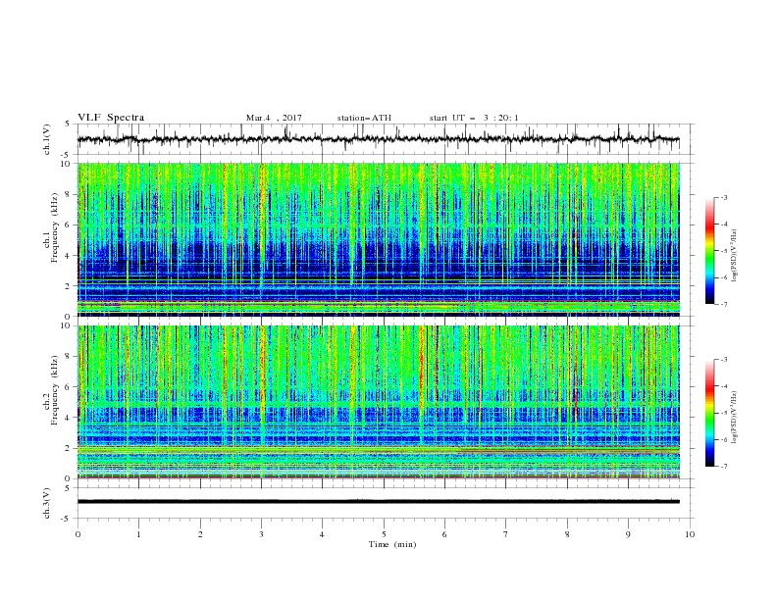Click the "0" tick on the time axis

click(78, 534)
